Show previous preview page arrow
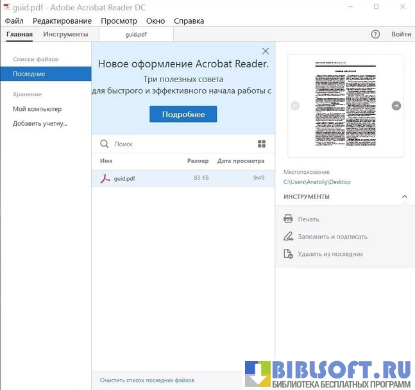Screen dimensions: 415x390 tap(295, 106)
